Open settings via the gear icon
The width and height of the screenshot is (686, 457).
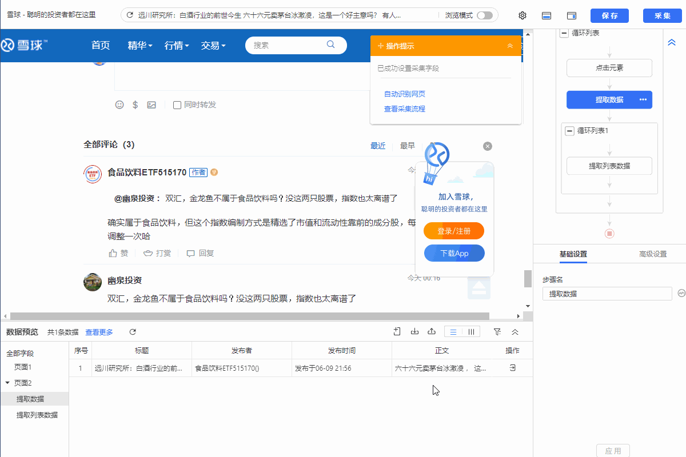[x=523, y=15]
